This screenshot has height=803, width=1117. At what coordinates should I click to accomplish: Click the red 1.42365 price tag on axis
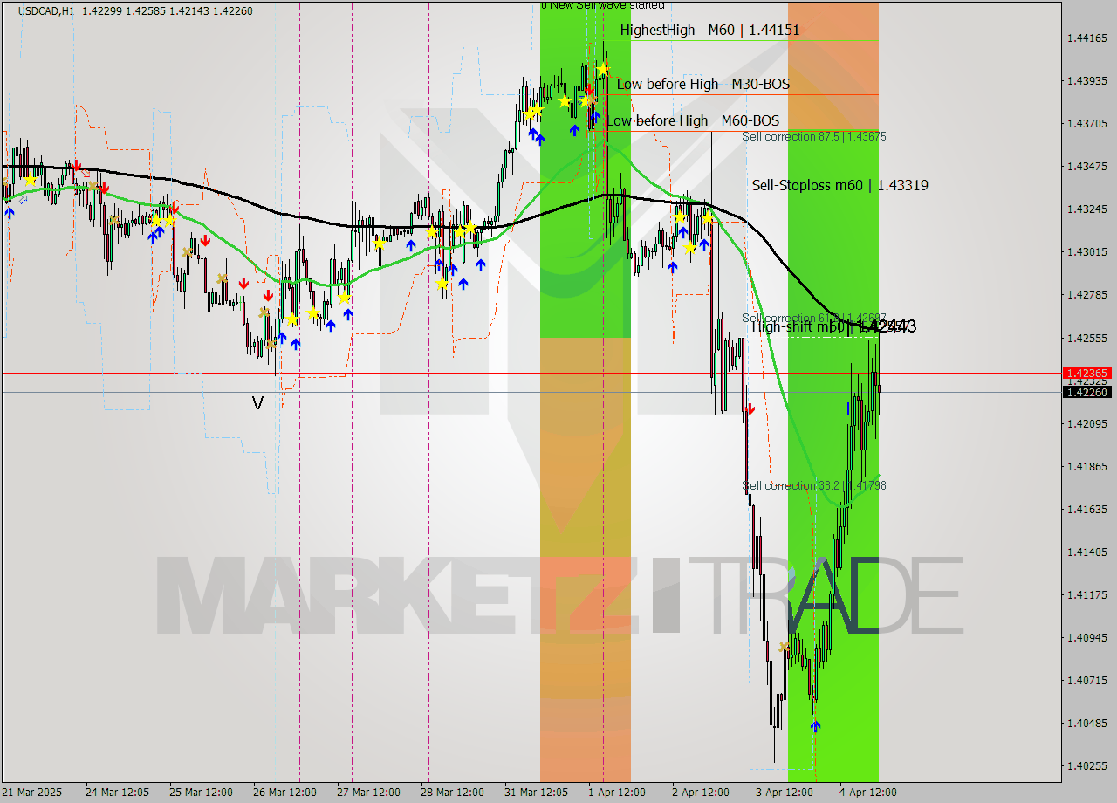(x=1086, y=373)
